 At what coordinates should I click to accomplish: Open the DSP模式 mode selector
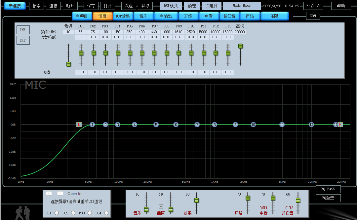point(171,6)
